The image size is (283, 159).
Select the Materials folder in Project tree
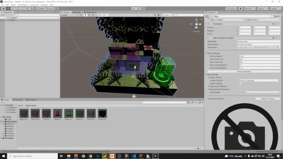[x=11, y=124]
